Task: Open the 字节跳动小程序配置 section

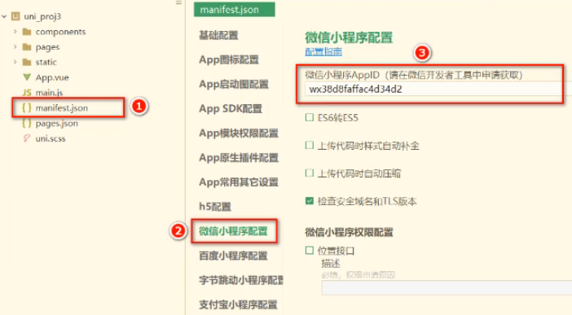Action: pos(241,280)
